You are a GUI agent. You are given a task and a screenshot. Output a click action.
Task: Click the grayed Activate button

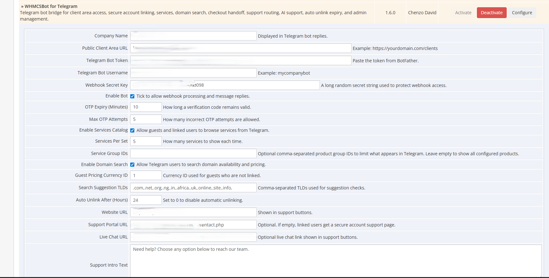(463, 13)
